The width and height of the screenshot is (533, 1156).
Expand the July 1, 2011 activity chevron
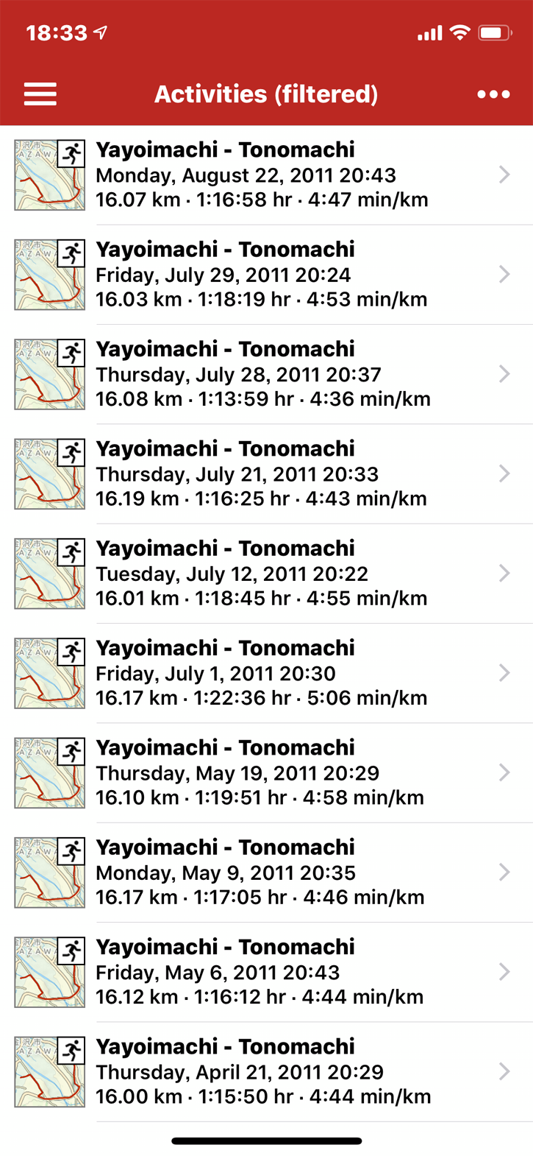click(504, 673)
